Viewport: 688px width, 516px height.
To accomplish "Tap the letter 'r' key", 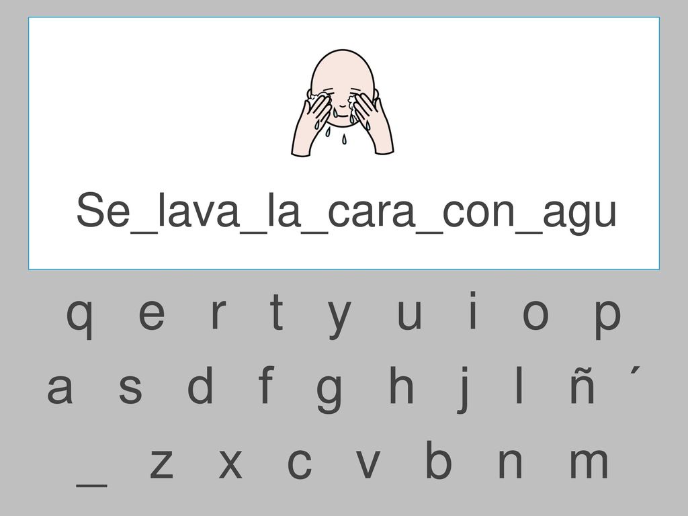I will [x=219, y=314].
